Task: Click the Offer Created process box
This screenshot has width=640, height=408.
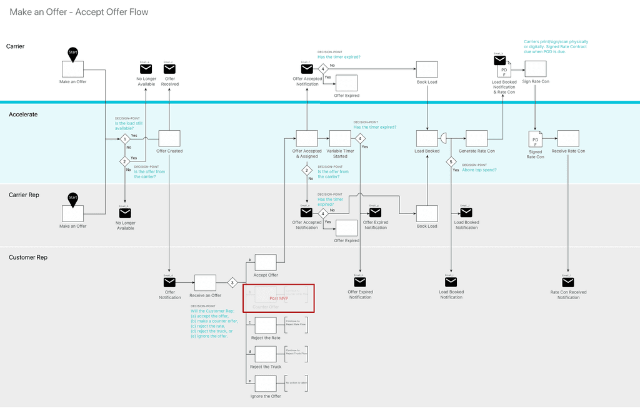Action: [x=169, y=138]
